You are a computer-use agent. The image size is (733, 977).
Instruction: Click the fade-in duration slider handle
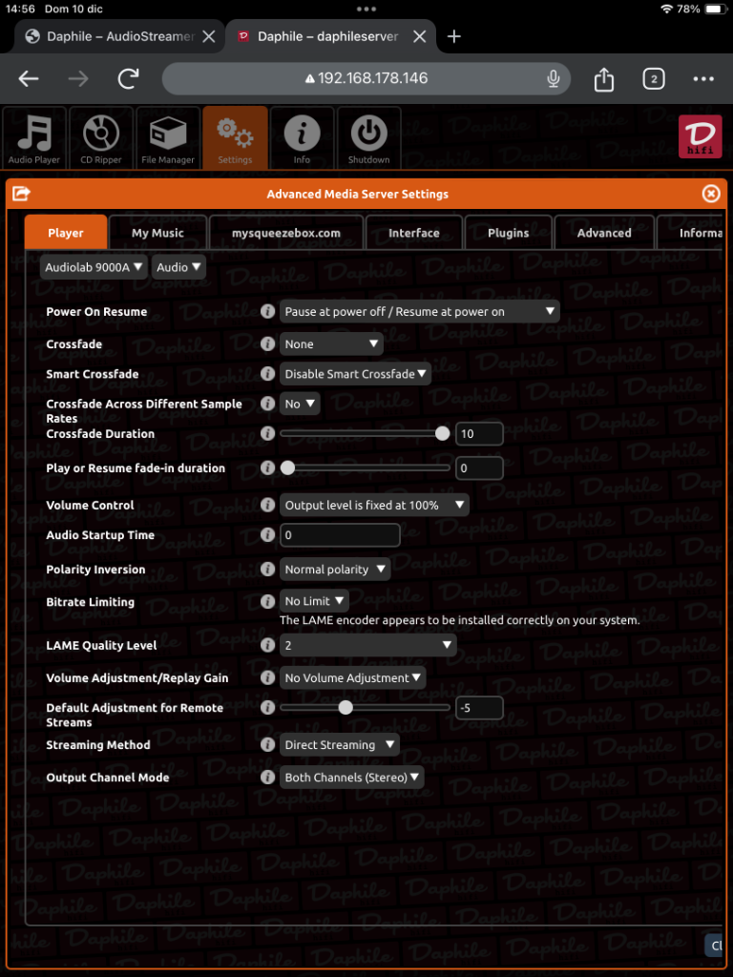pyautogui.click(x=287, y=468)
